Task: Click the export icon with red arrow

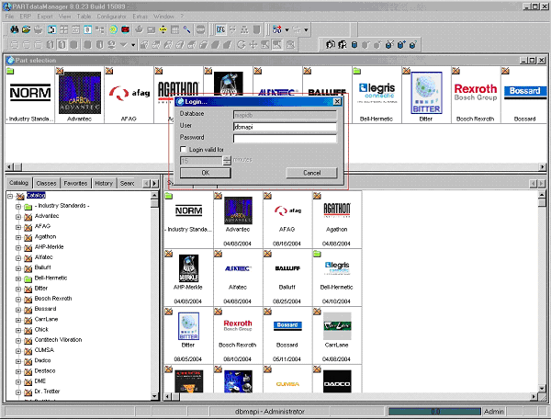Action: (277, 29)
